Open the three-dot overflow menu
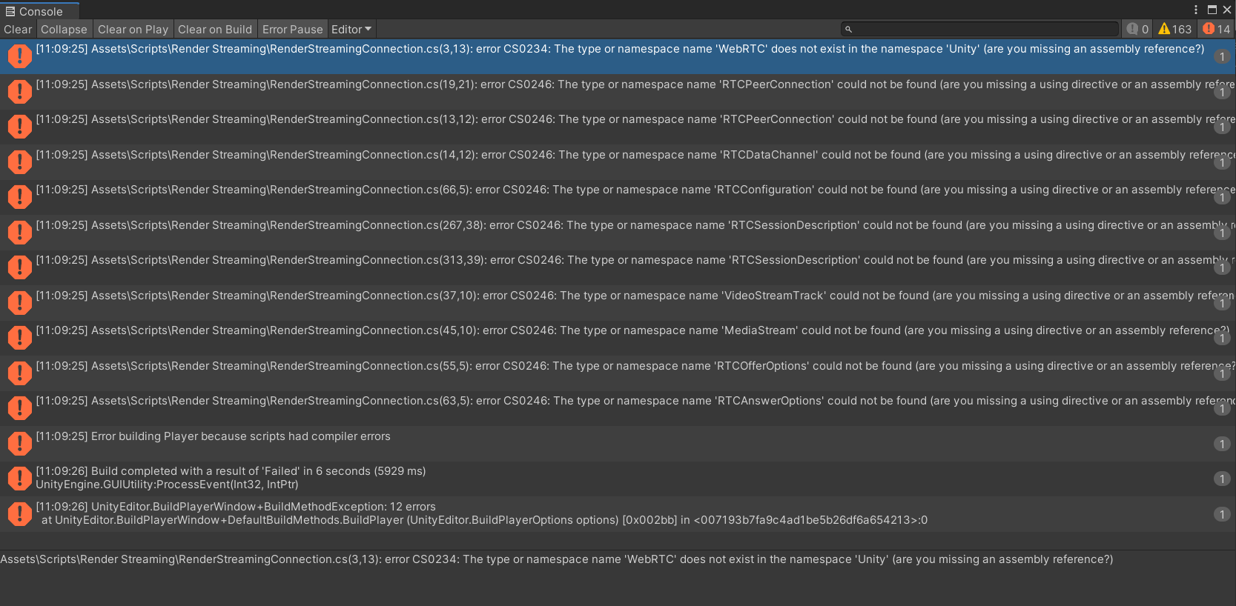Image resolution: width=1236 pixels, height=606 pixels. 1194,10
